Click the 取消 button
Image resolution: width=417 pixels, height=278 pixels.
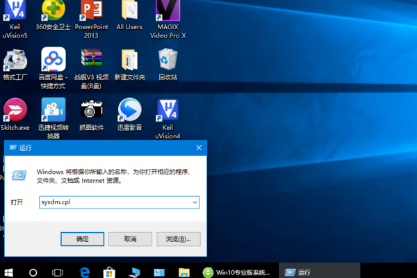(x=131, y=239)
